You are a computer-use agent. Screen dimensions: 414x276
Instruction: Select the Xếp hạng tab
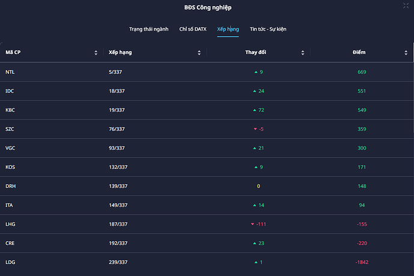(x=228, y=29)
